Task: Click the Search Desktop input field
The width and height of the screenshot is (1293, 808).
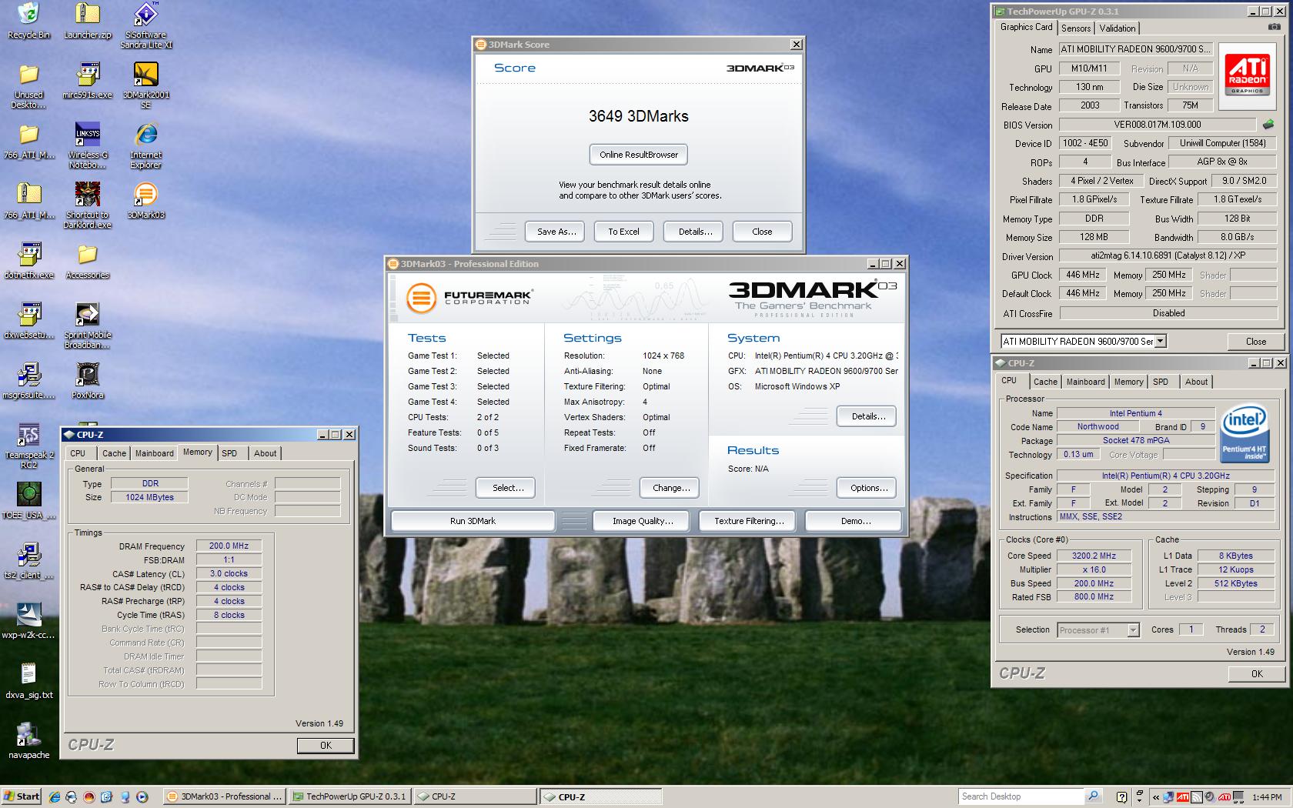Action: pos(1021,796)
